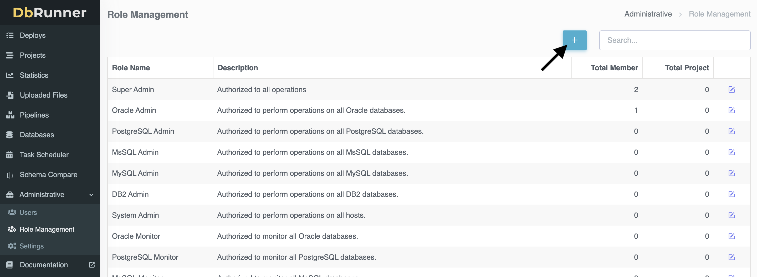
Task: Select Task Scheduler in sidebar
Action: (44, 155)
